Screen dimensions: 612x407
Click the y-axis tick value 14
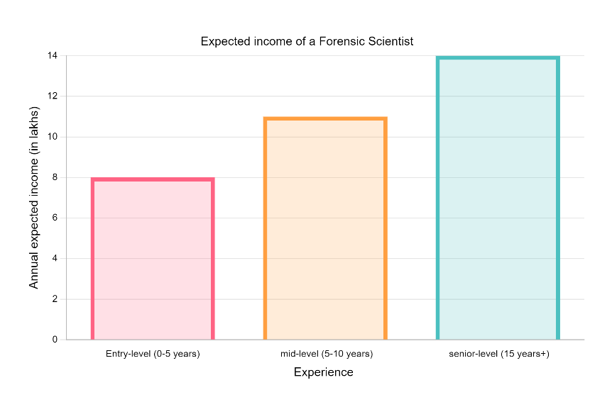pyautogui.click(x=53, y=55)
